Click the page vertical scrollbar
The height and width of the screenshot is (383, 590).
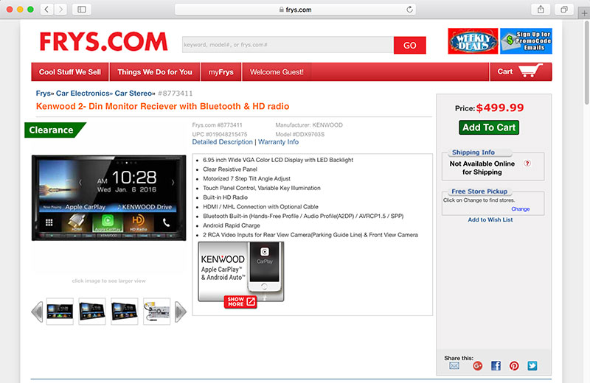(587, 63)
